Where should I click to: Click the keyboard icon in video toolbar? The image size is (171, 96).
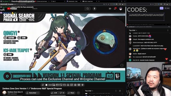(79, 85)
